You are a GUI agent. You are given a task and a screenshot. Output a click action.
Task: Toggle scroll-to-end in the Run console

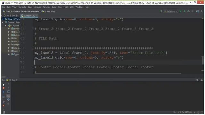coord(8,96)
